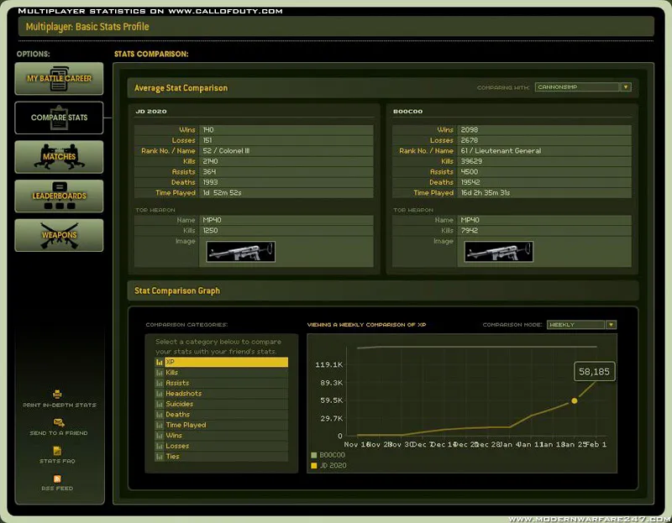
Task: Click the orange RSS Feed icon
Action: point(57,479)
